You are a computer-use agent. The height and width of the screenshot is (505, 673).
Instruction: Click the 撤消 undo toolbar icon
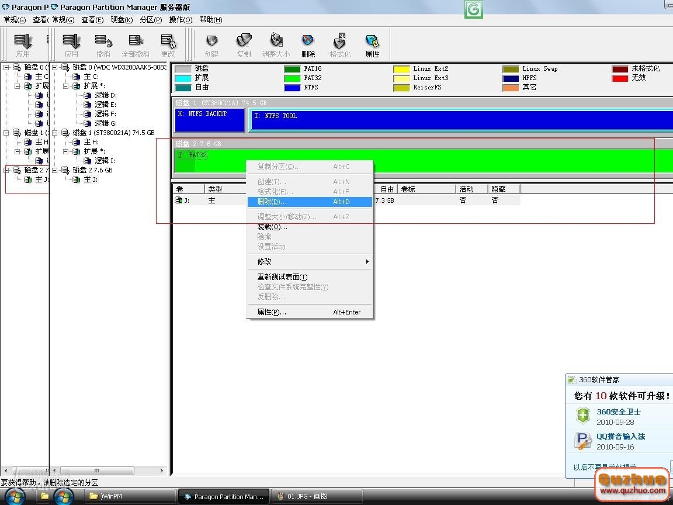point(103,45)
